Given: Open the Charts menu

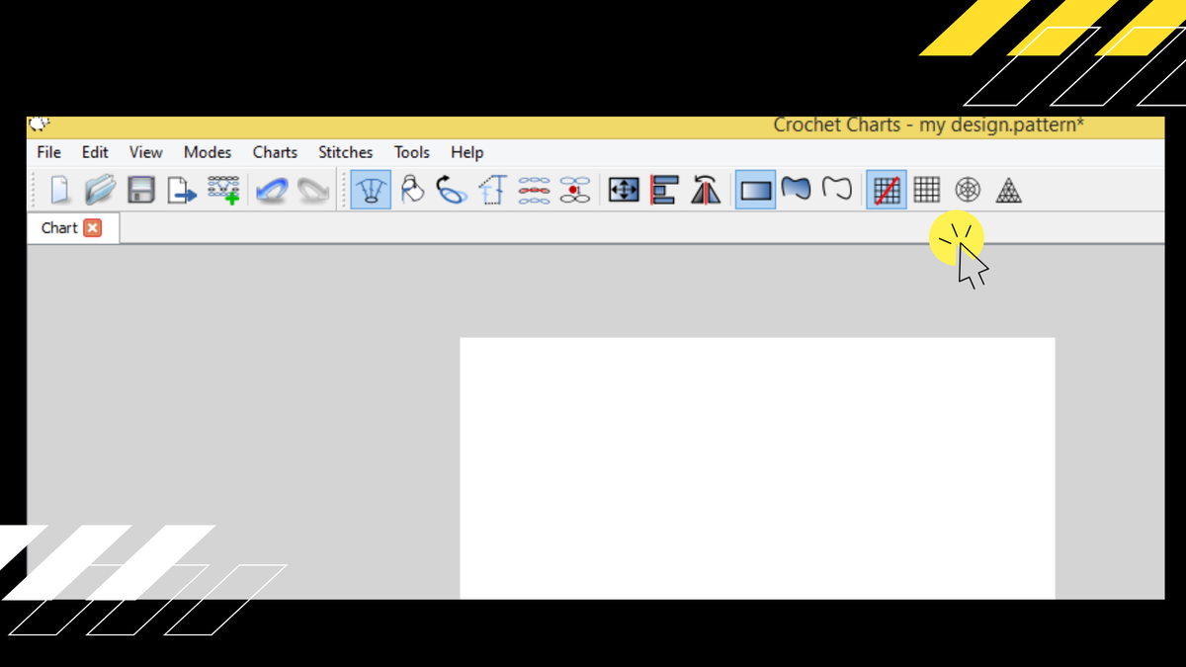Looking at the screenshot, I should [275, 152].
